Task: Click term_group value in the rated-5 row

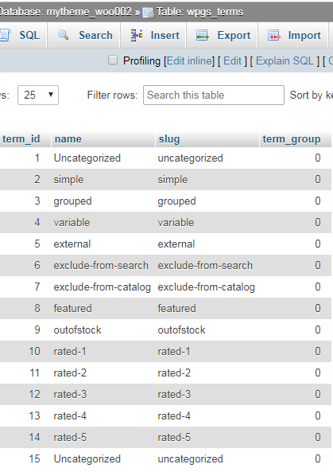Action: tap(318, 438)
